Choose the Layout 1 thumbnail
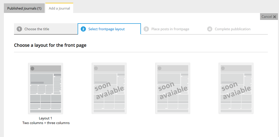Viewport: 279px width, 137px height. point(46,88)
